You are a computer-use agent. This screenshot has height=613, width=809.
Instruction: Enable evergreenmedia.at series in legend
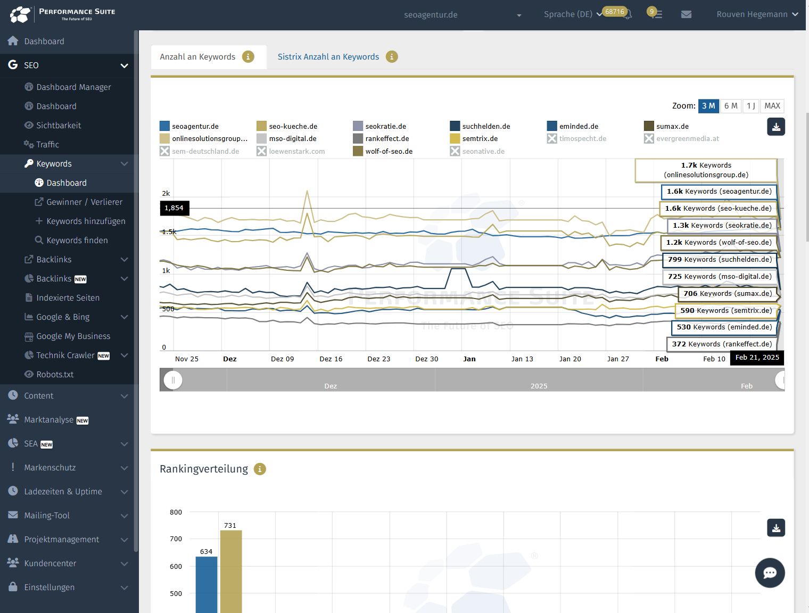(682, 138)
